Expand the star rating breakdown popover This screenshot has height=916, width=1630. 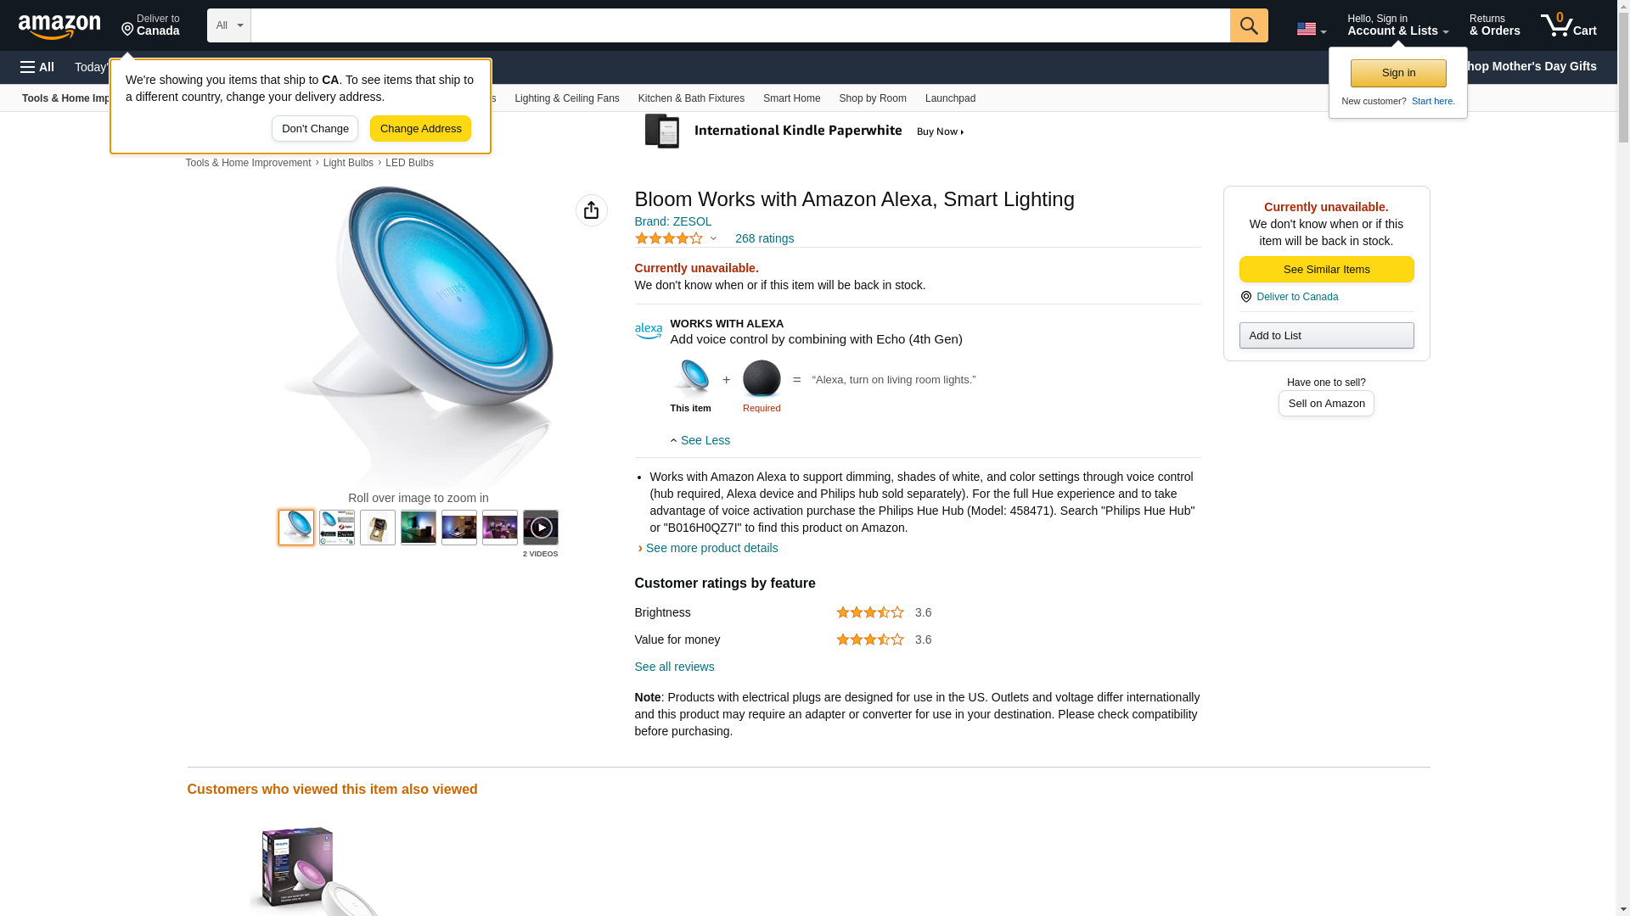click(x=677, y=238)
